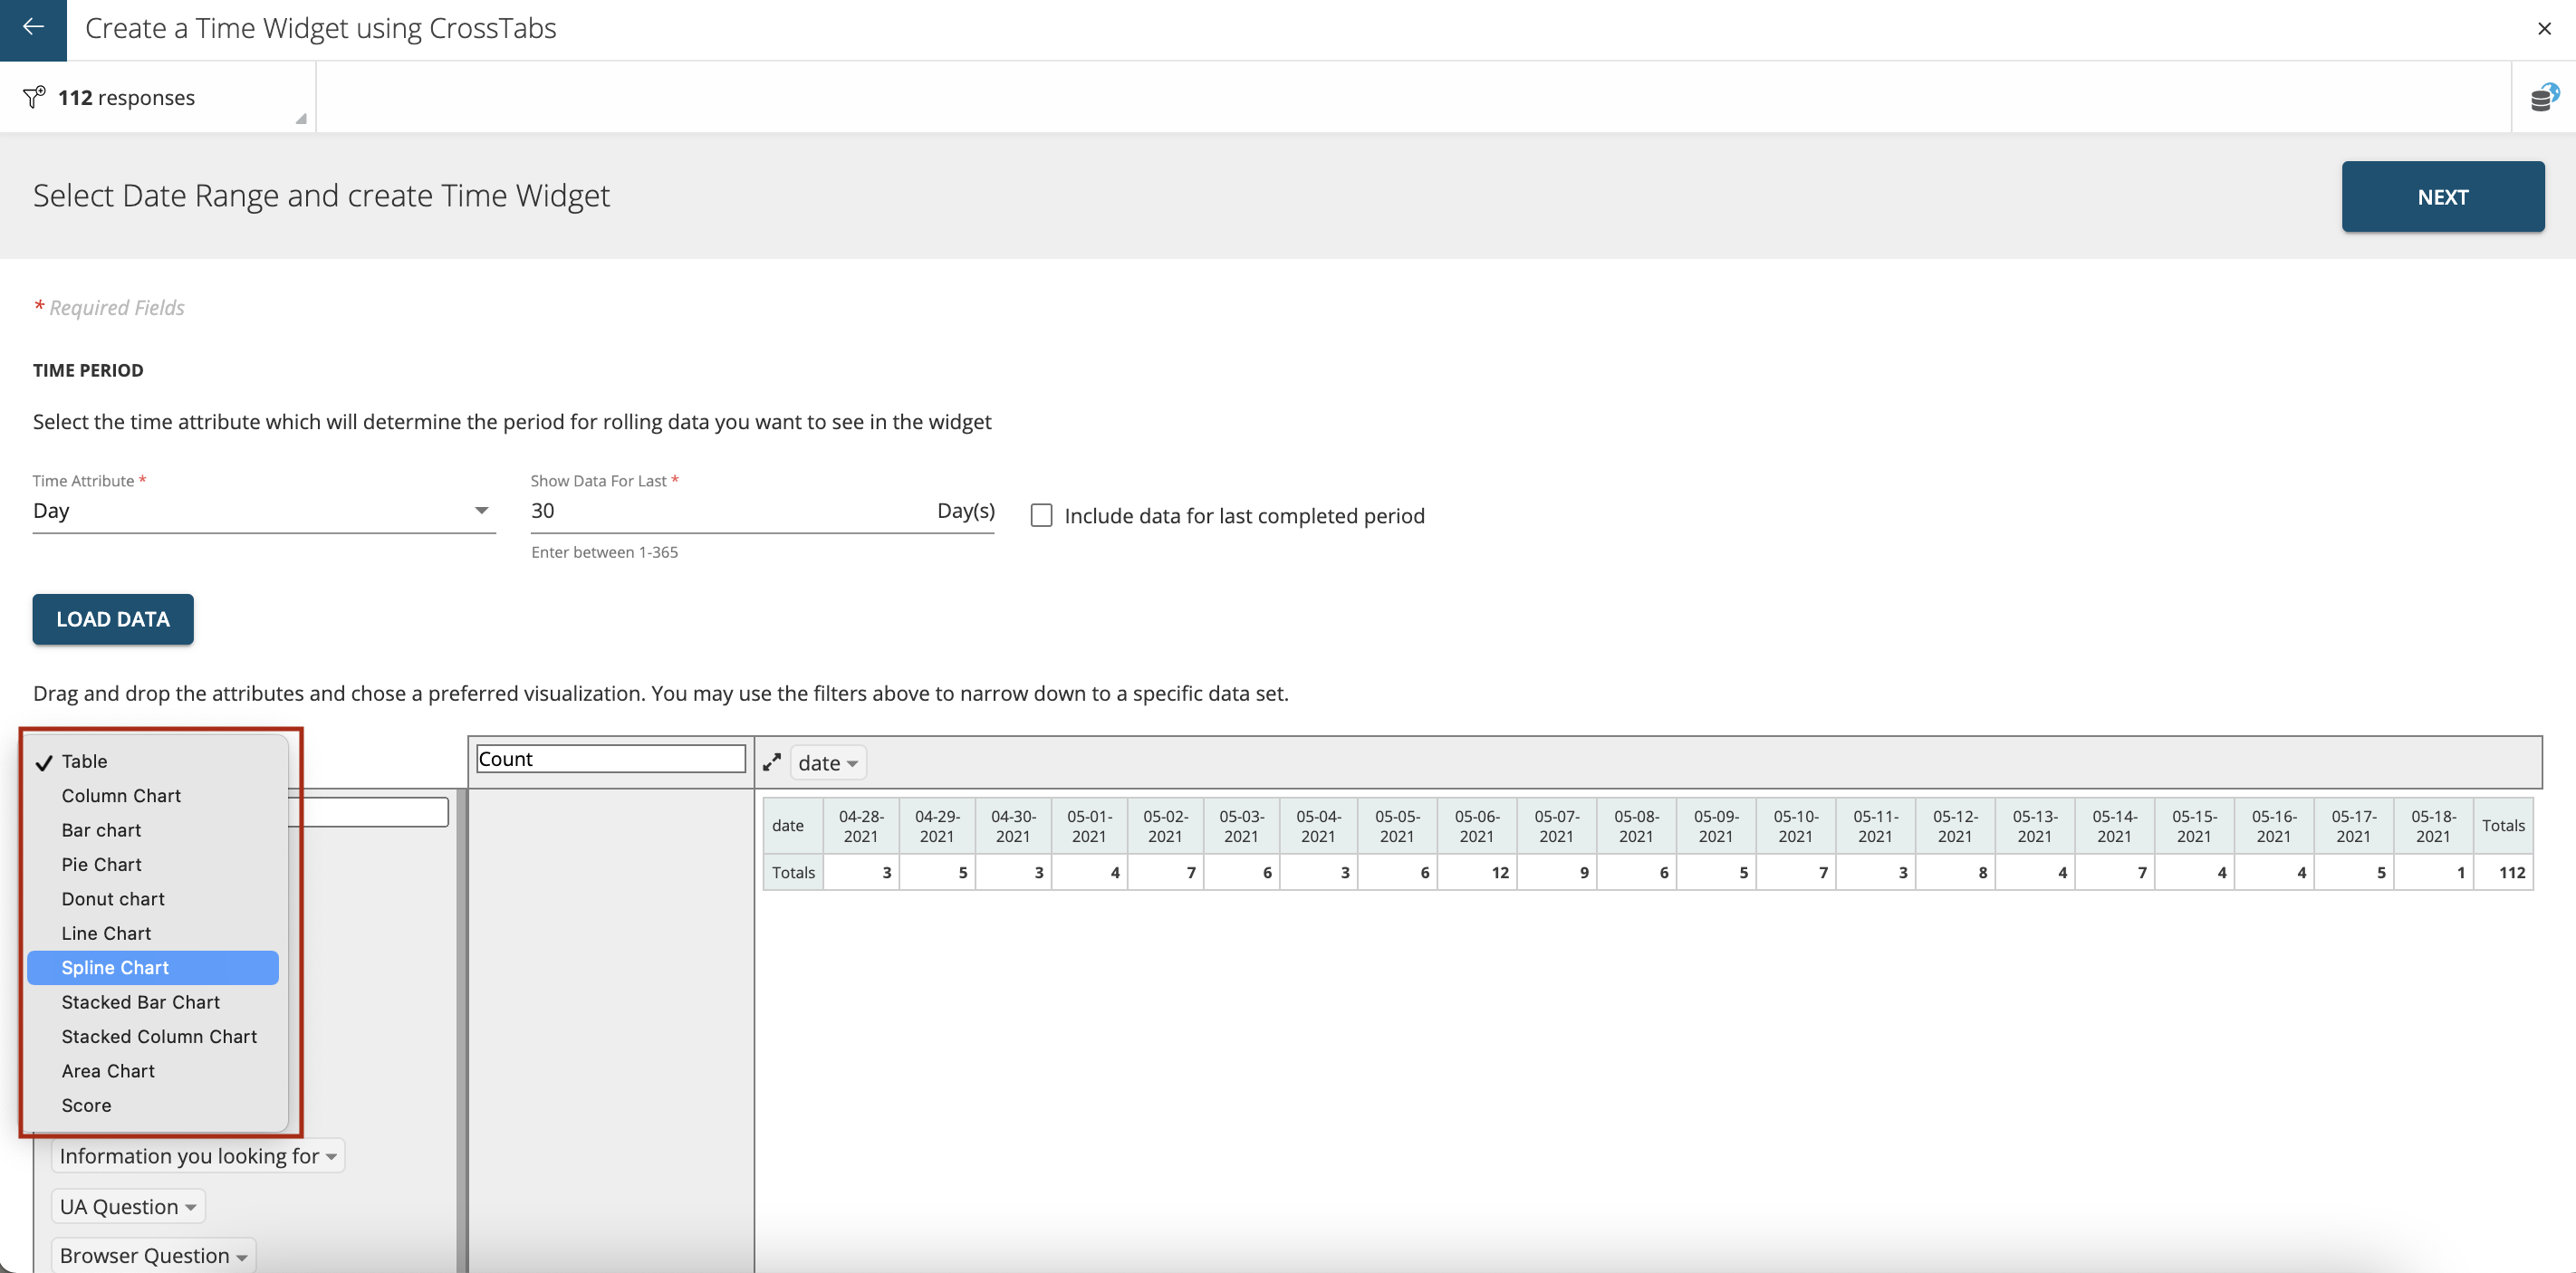Expand the UA Question attribute dropdown
The width and height of the screenshot is (2576, 1273).
pos(128,1206)
